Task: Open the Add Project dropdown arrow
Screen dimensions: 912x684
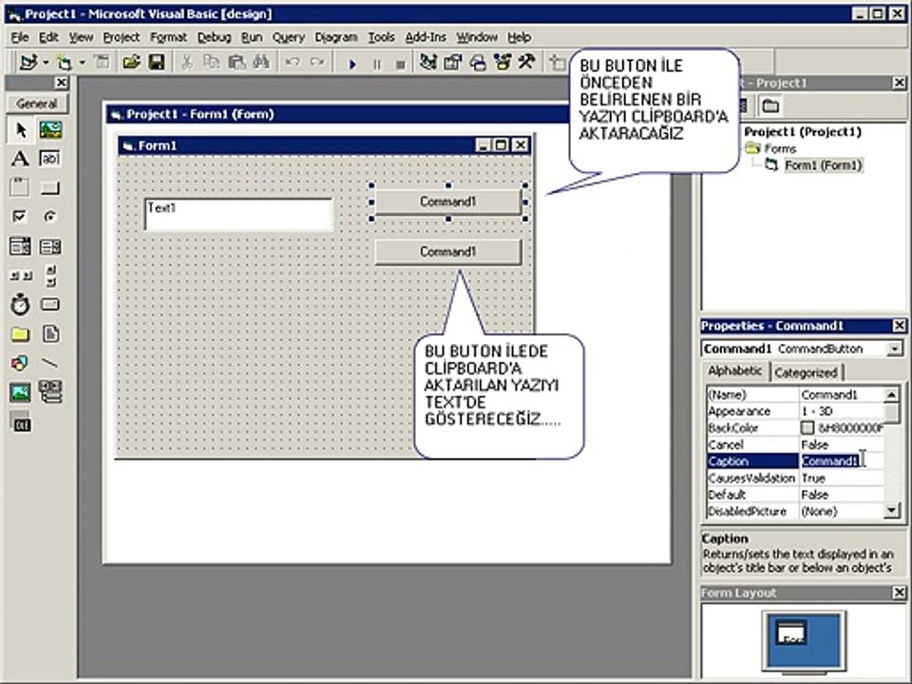Action: click(46, 62)
